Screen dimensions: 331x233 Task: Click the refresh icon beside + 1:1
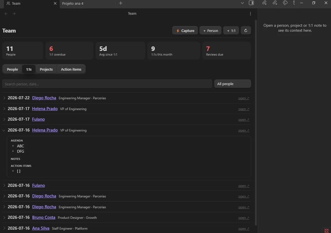click(246, 31)
